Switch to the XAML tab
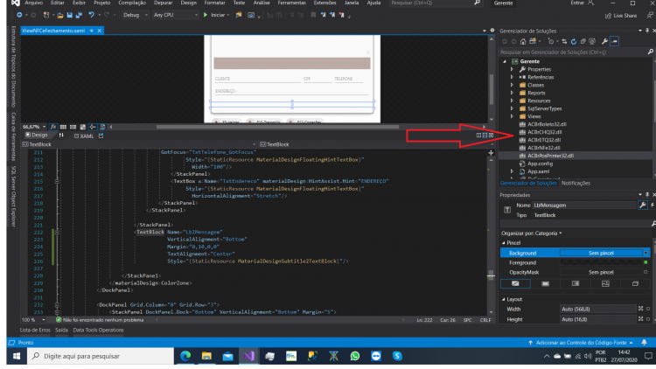Image resolution: width=656 pixels, height=369 pixels. click(x=83, y=136)
